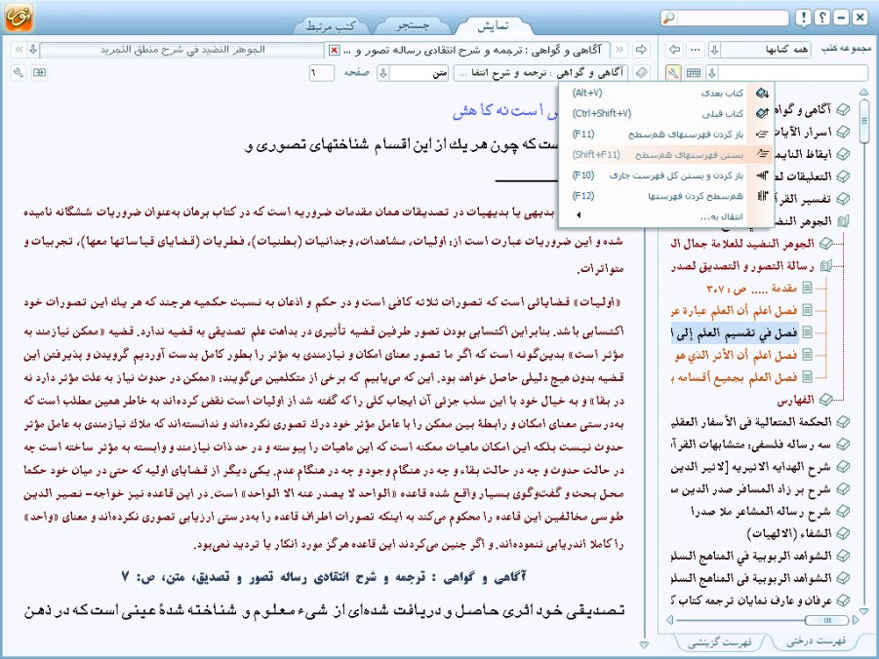
Task: Close the آگاهی و گواهی document tab with the red X
Action: (x=334, y=51)
